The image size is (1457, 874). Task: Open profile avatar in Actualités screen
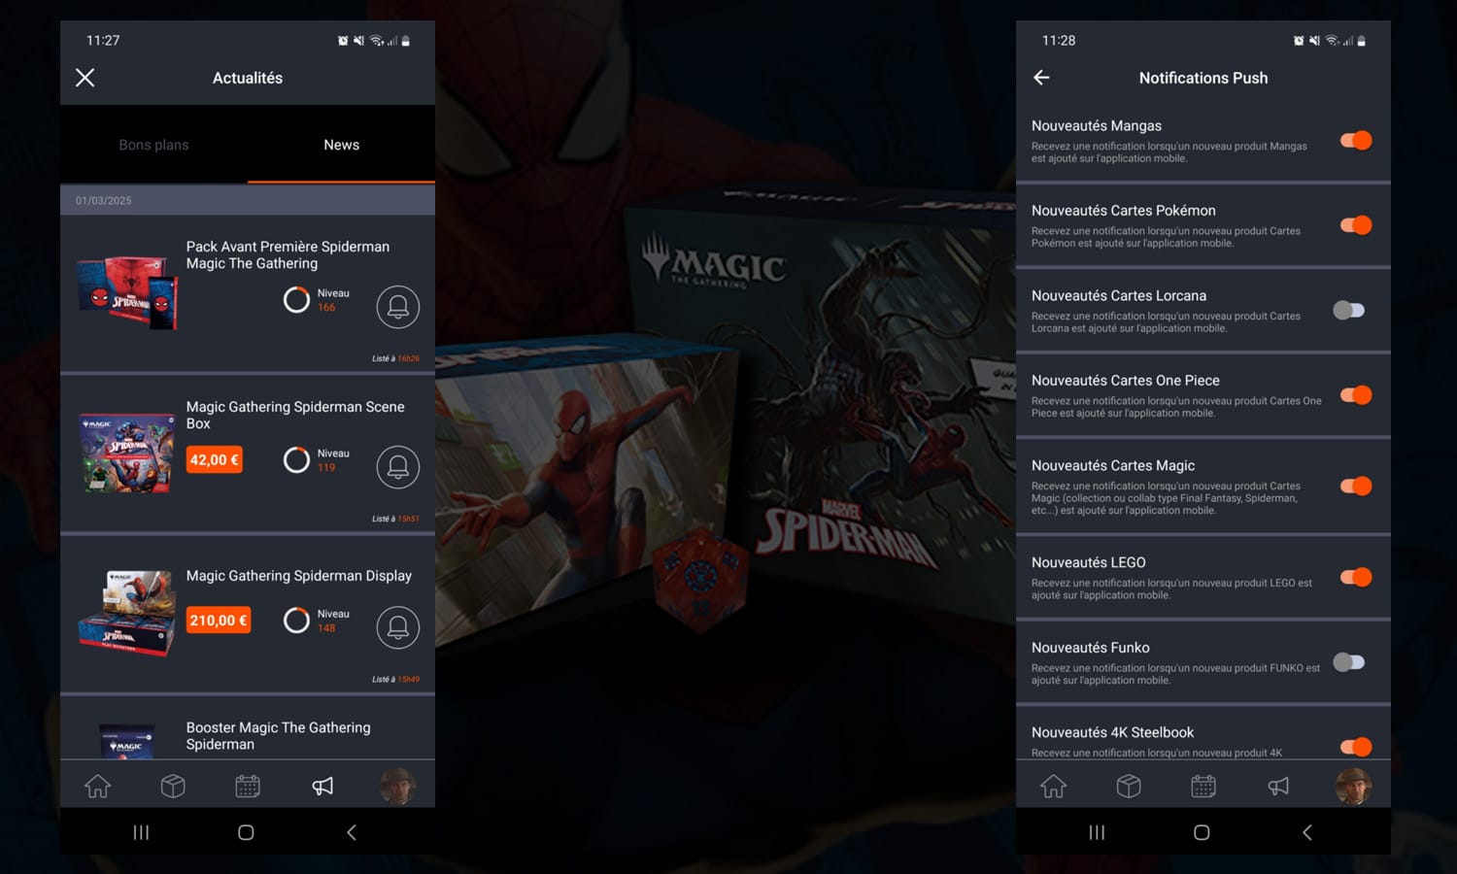click(x=397, y=786)
